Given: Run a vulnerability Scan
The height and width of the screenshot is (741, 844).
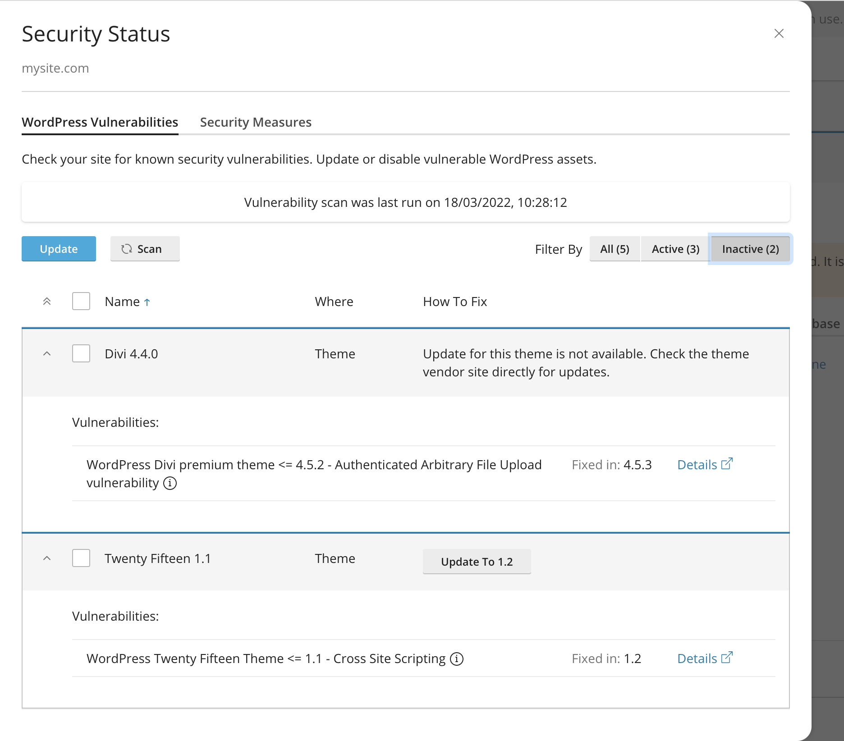Looking at the screenshot, I should tap(145, 249).
